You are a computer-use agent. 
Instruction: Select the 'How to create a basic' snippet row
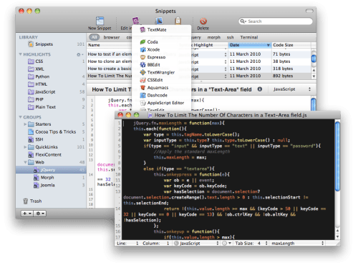[x=199, y=69]
